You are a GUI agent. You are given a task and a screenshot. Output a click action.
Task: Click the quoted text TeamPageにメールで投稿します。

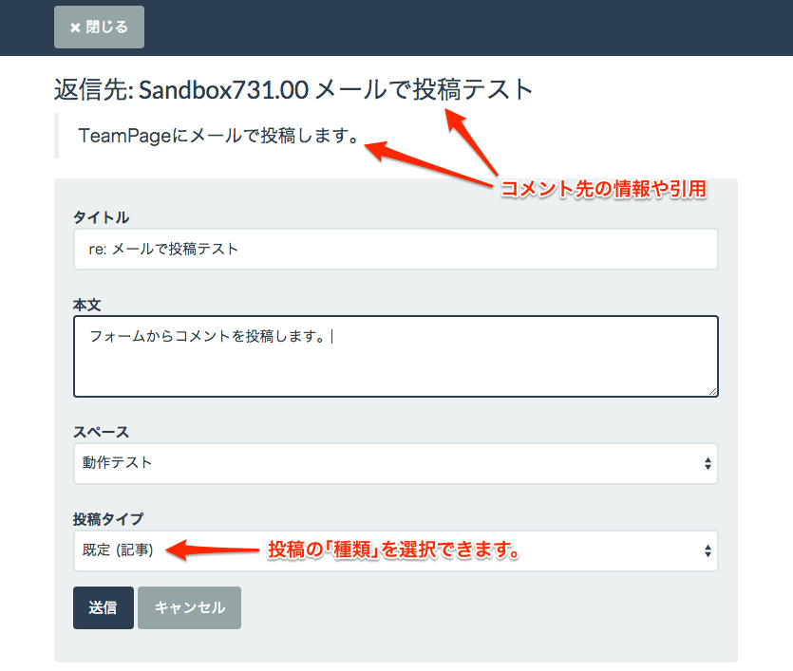(217, 136)
